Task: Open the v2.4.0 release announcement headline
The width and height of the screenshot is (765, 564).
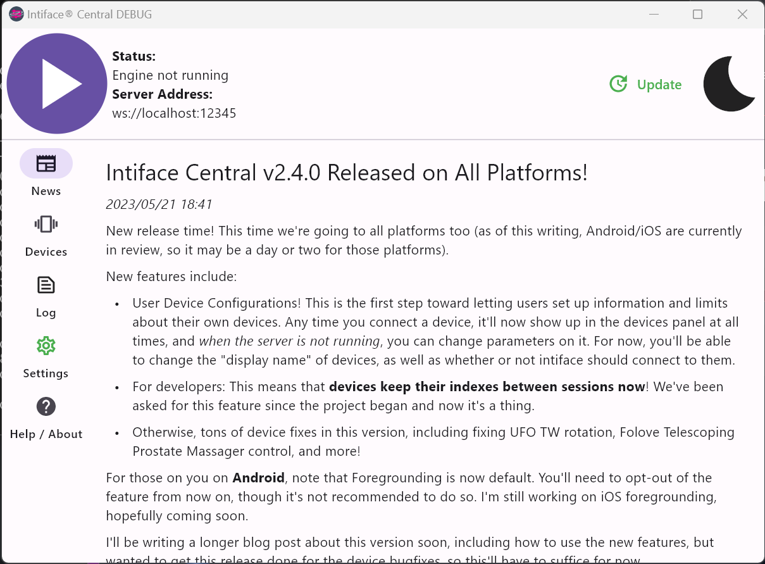Action: [x=347, y=172]
